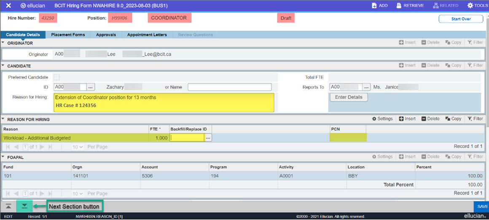Collapse the CANDIDATE section
Viewport: 489px width, 220px height.
(x=3, y=66)
